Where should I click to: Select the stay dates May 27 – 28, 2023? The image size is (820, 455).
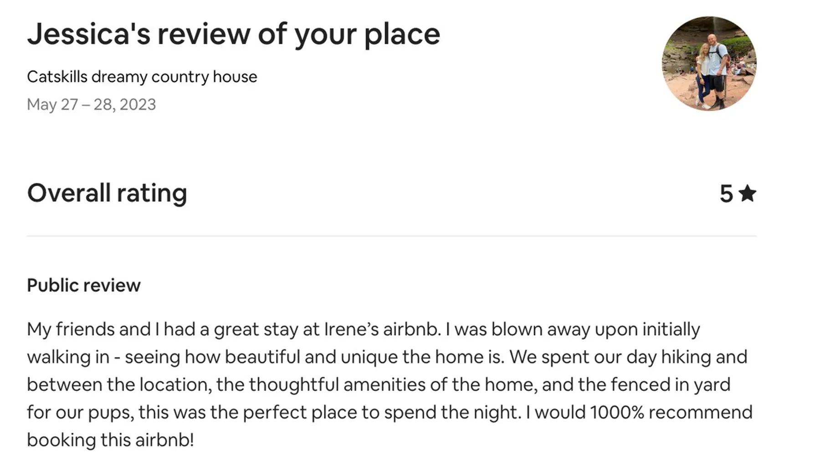91,105
